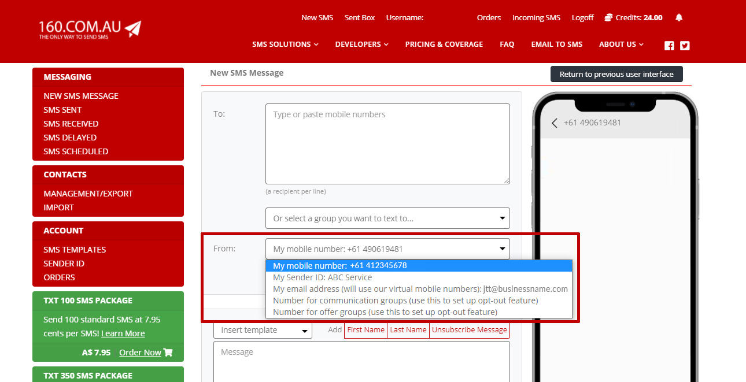Click the To mobile numbers text area

387,144
